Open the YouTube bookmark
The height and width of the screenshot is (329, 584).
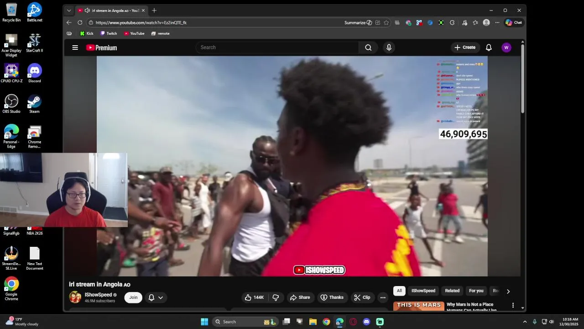[x=134, y=33]
